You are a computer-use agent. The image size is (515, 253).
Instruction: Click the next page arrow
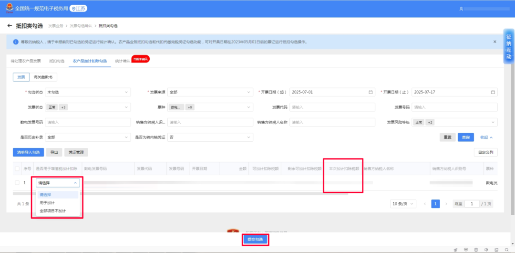(x=446, y=204)
